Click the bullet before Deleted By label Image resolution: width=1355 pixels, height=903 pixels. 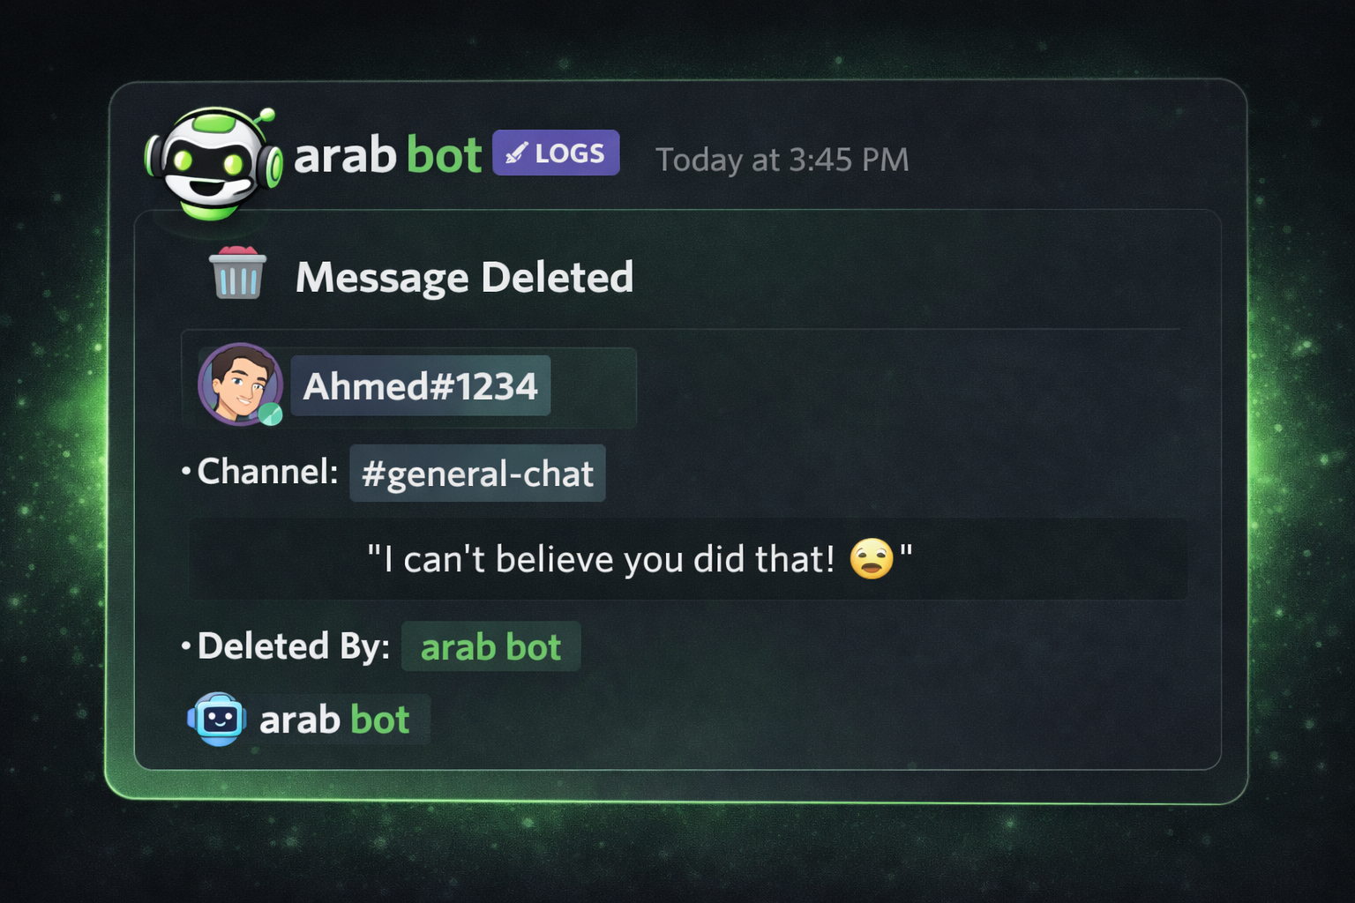tap(185, 646)
